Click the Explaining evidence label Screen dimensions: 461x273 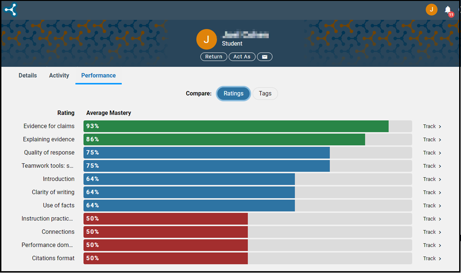48,139
